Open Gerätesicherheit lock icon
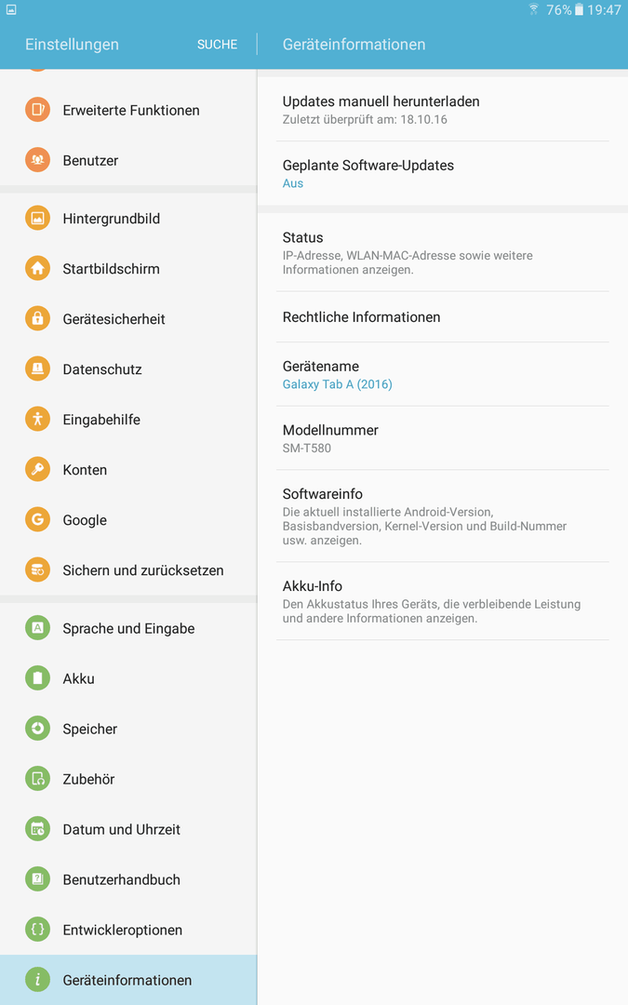The width and height of the screenshot is (628, 1005). click(37, 318)
